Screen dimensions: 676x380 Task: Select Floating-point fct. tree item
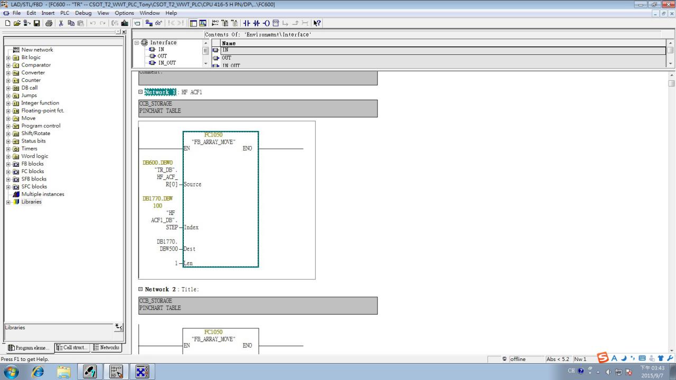(43, 111)
